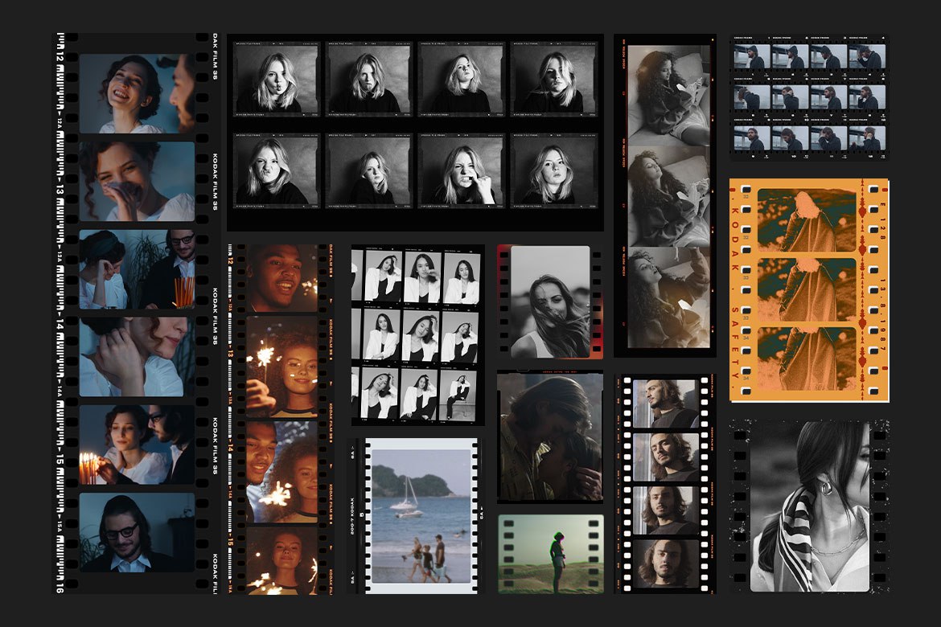The height and width of the screenshot is (627, 941).
Task: Select the small contact sheet of man by window
Action: 809,97
